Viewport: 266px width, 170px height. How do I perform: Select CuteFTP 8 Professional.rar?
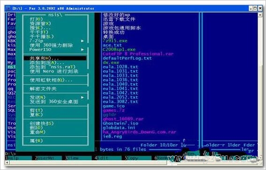pyautogui.click(x=138, y=54)
